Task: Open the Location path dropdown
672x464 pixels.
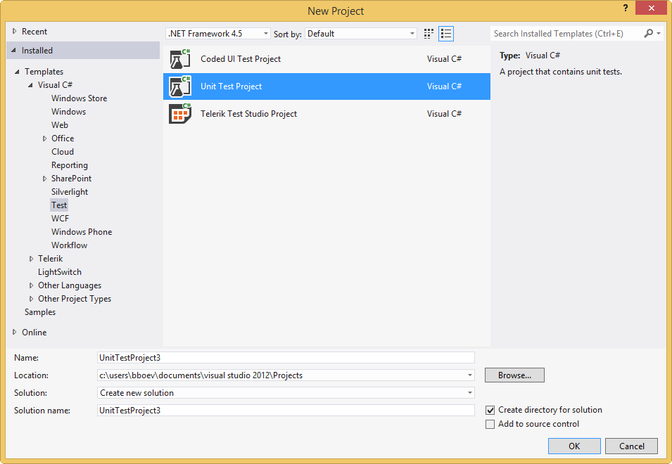Action: click(470, 375)
